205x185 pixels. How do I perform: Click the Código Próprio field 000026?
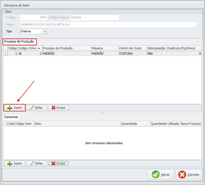pyautogui.click(x=95, y=18)
